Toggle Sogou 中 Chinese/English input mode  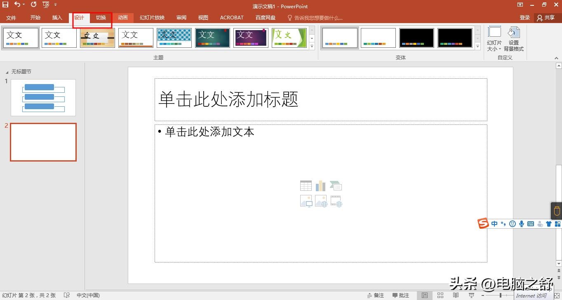coord(494,224)
